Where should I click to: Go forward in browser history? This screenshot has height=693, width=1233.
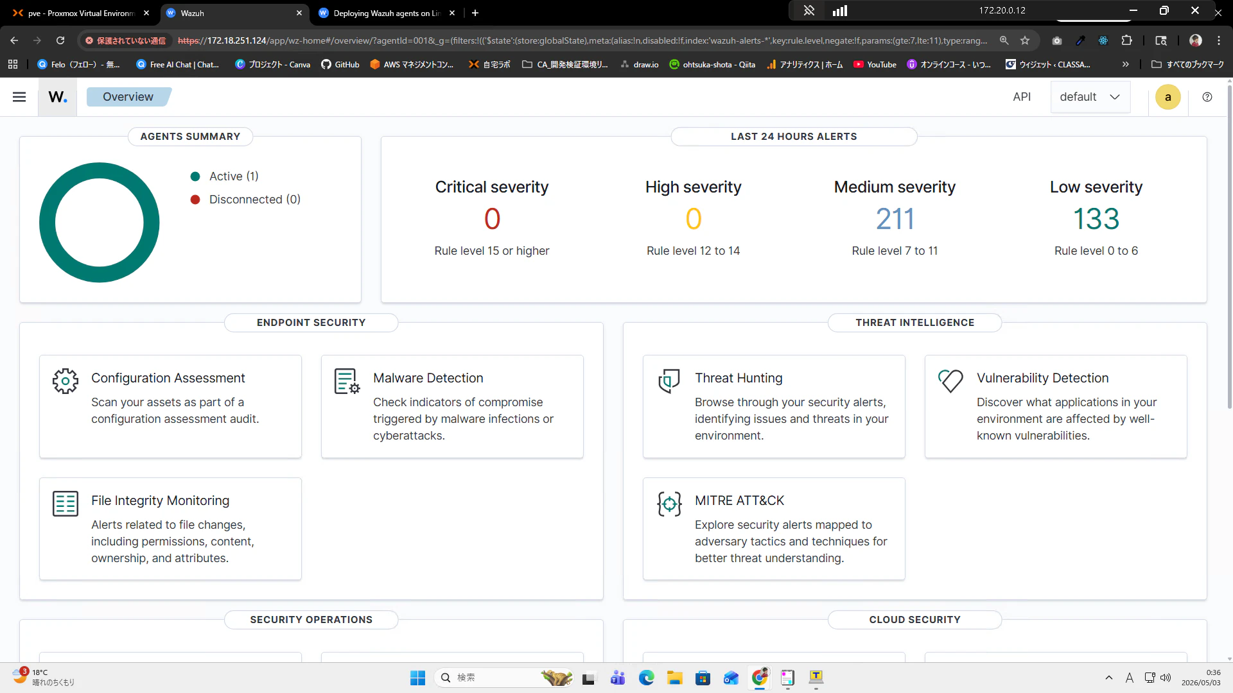click(37, 40)
